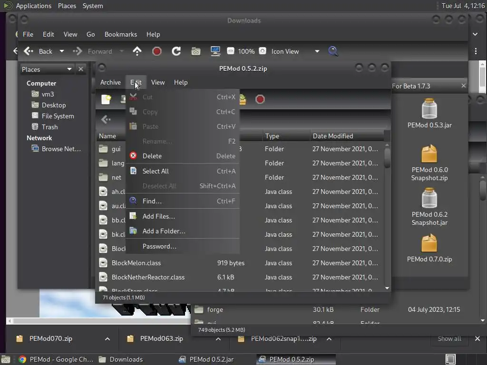Screen dimensions: 487x365
Task: Open archive manager View menu
Action: (x=158, y=82)
